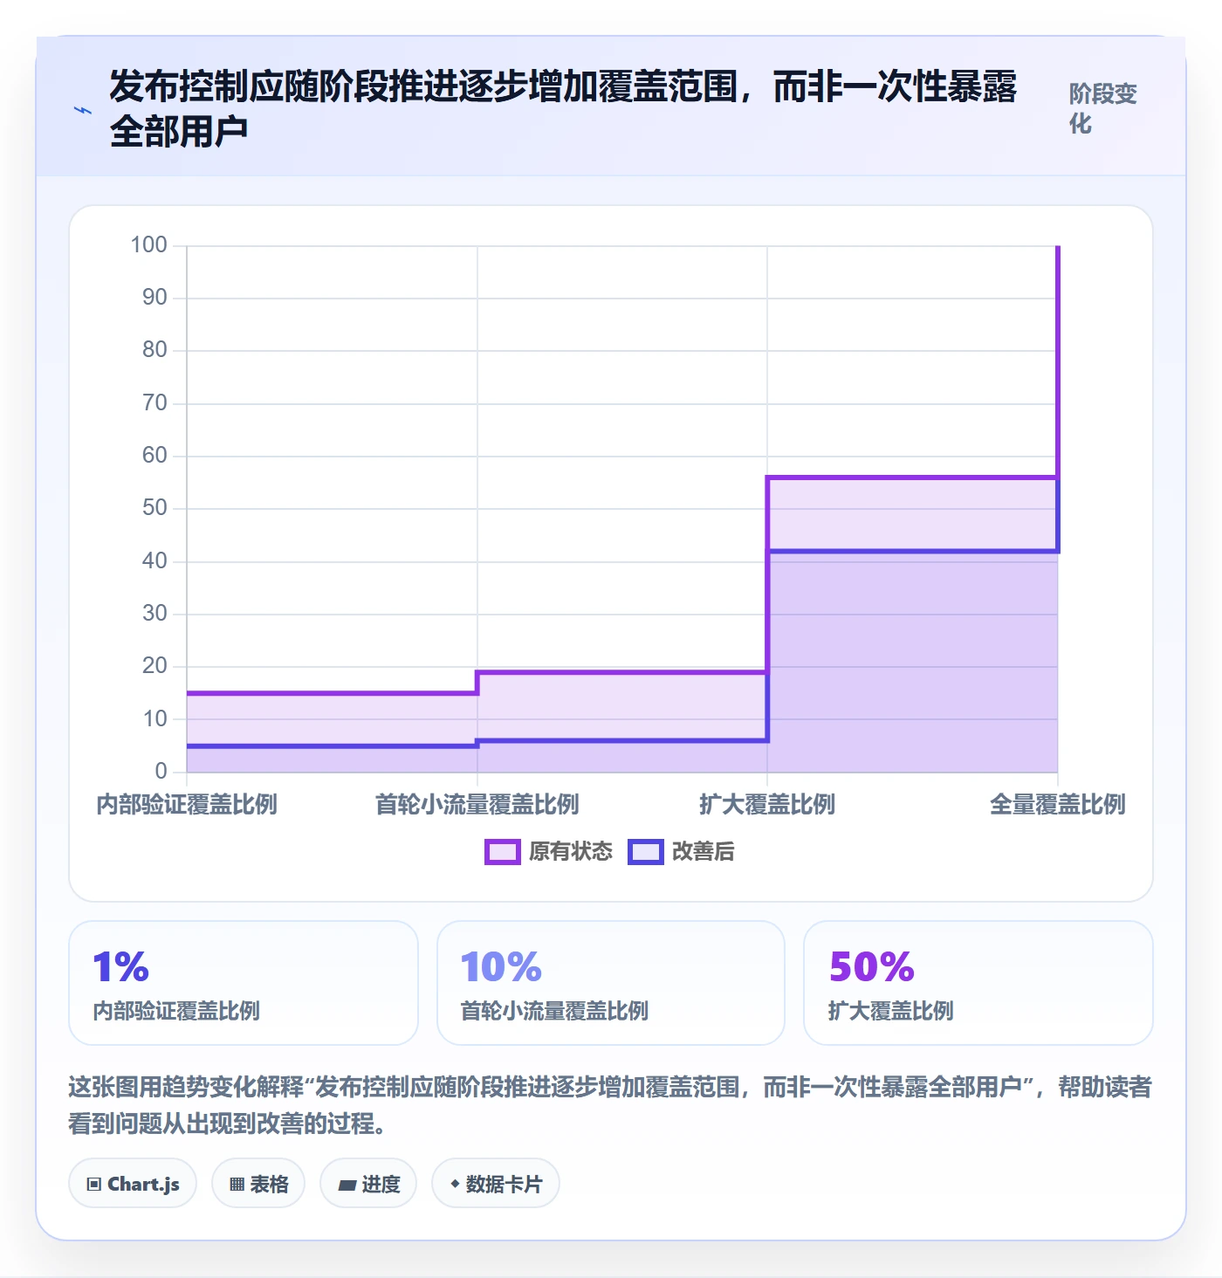The image size is (1222, 1278).
Task: Click the 1% value in the data card
Action: [x=120, y=967]
